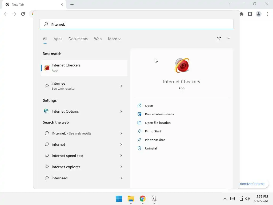The height and width of the screenshot is (205, 273).
Task: Open Chrome extensions puzzle icon
Action: [242, 14]
